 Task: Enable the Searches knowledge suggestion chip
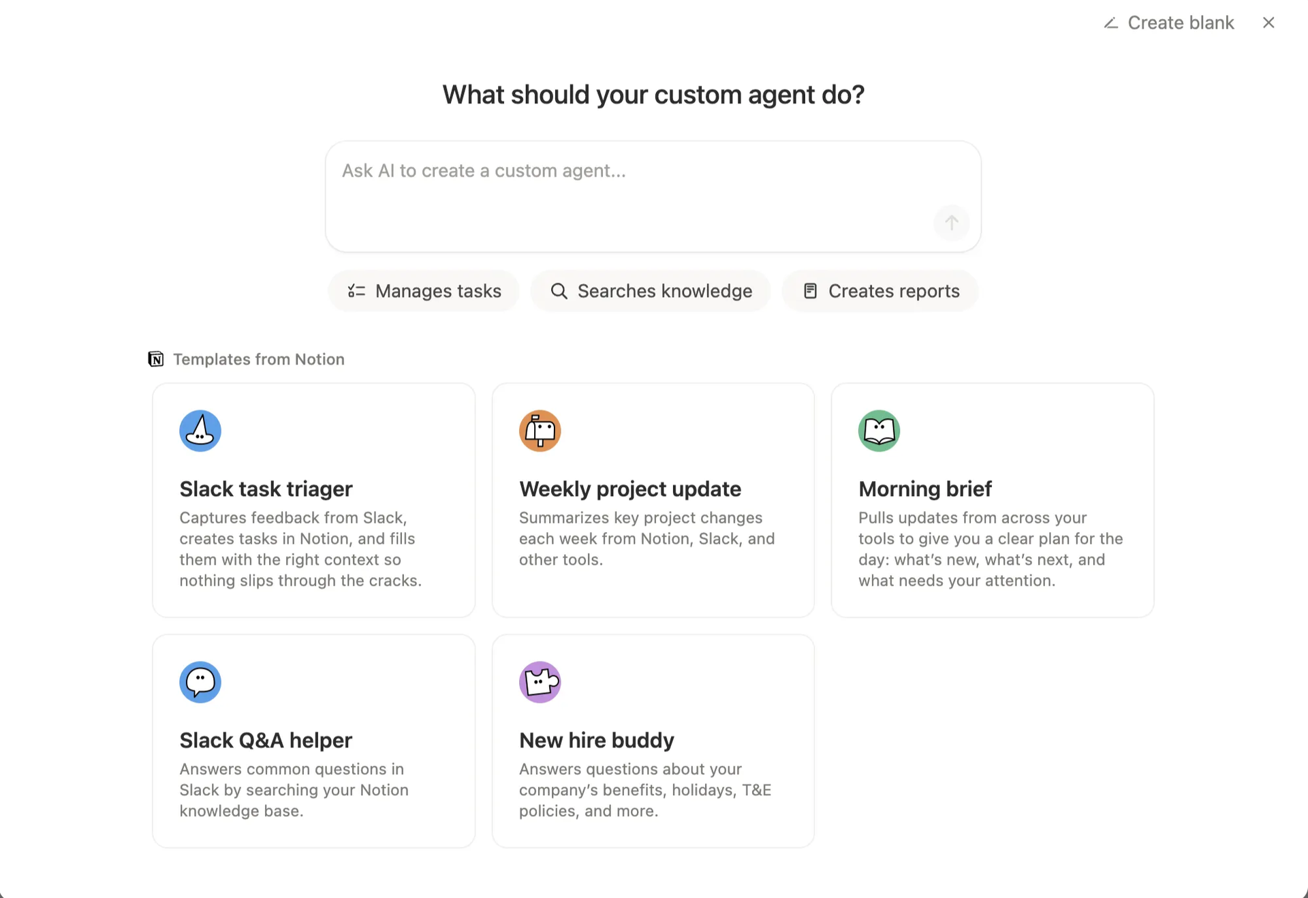coord(651,291)
